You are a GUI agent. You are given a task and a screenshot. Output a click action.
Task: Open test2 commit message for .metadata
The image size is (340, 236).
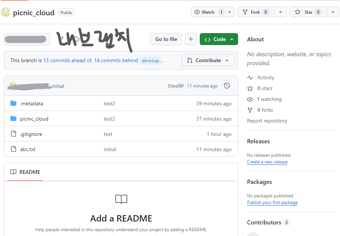point(109,104)
